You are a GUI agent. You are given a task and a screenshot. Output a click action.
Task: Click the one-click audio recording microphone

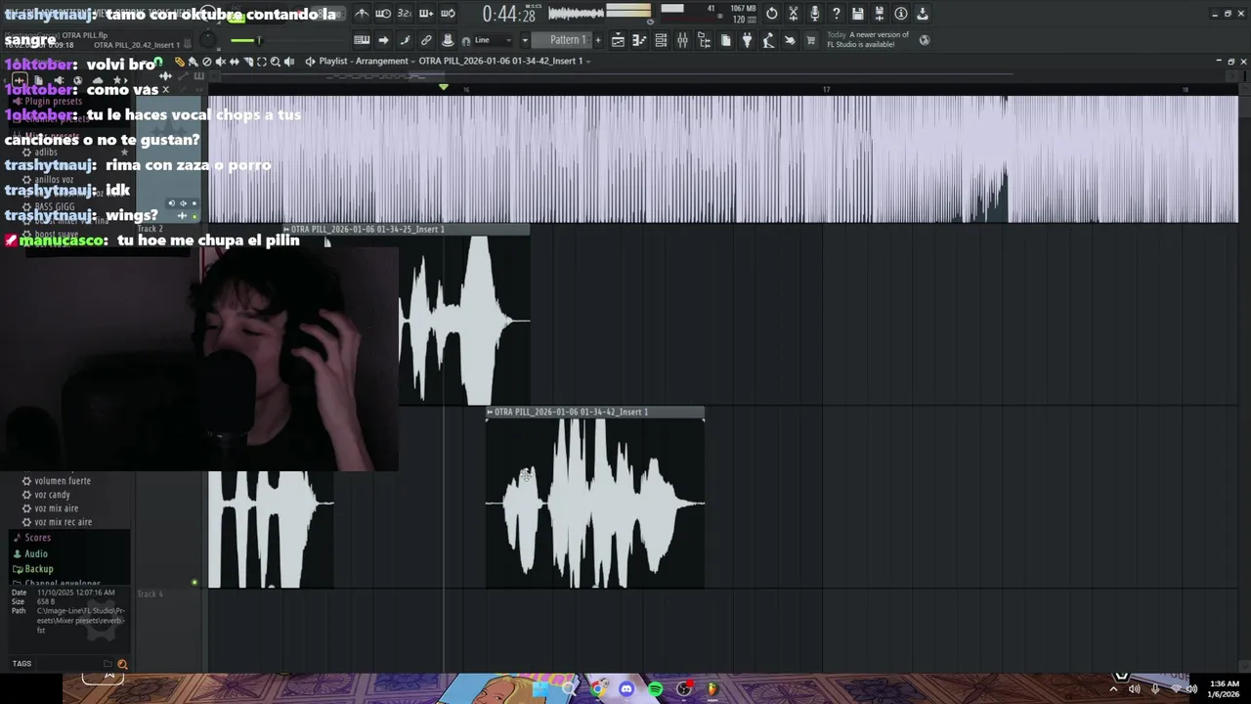(815, 14)
